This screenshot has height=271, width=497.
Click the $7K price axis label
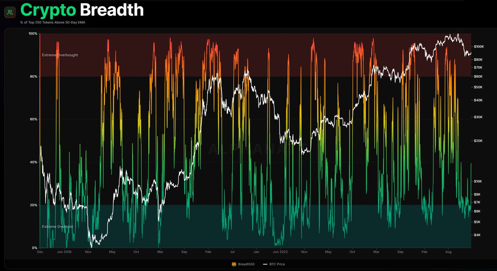click(x=478, y=202)
